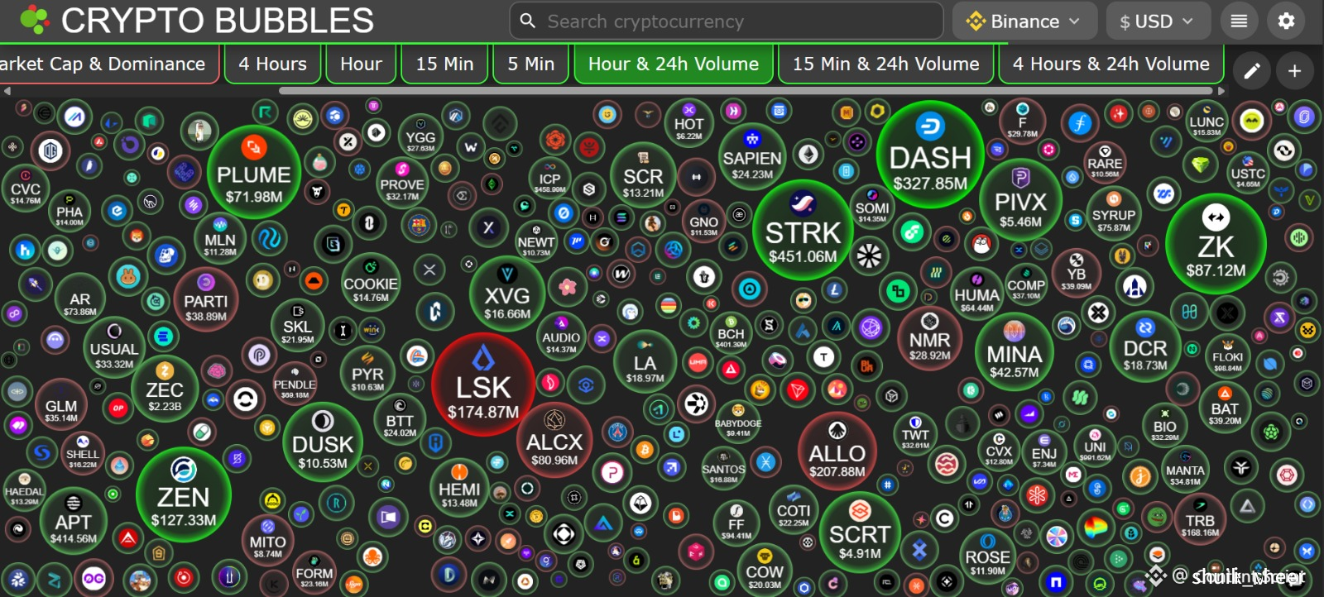This screenshot has width=1324, height=597.
Task: Select the COMP bubble
Action: tap(1026, 284)
